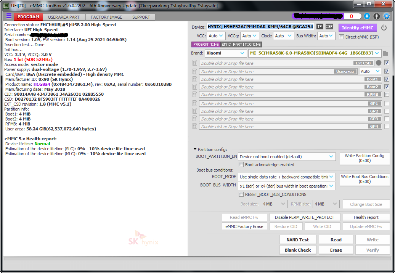The height and width of the screenshot is (273, 395).
Task: Click Write Partition Config button
Action: 364,158
